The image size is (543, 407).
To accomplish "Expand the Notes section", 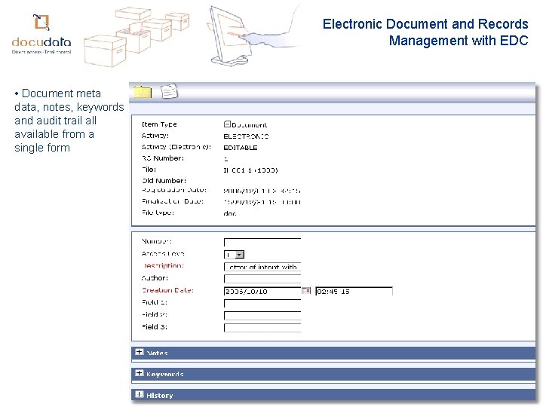I will click(x=140, y=352).
